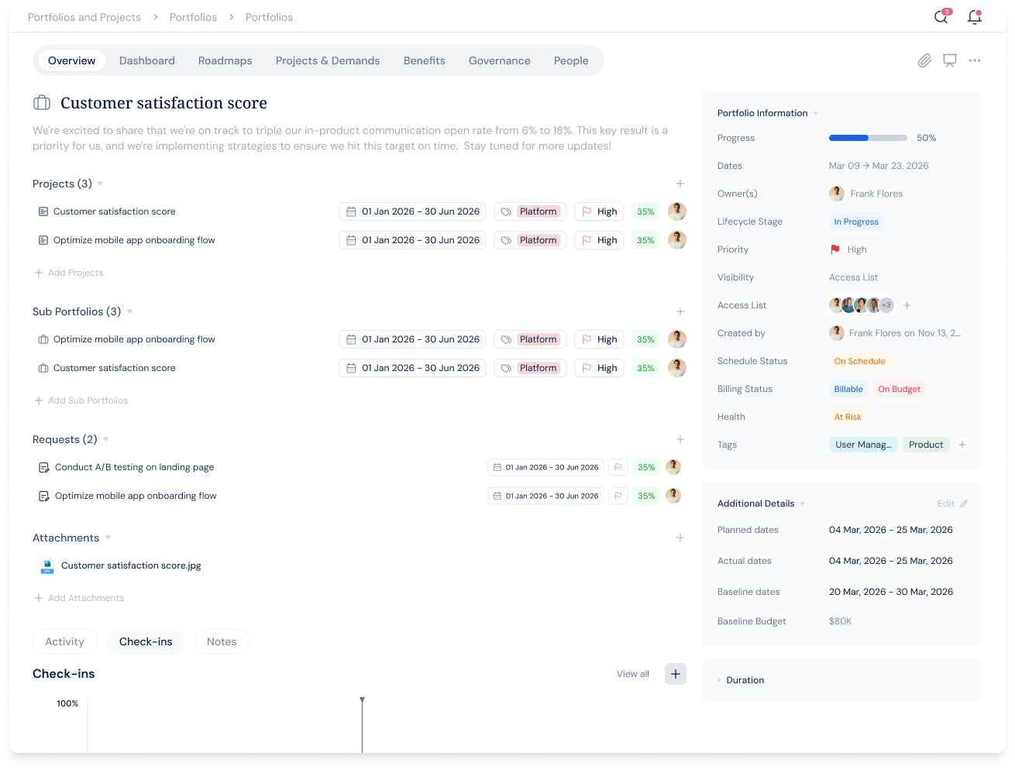Click Frank Flores owner avatar
Image resolution: width=1015 pixels, height=770 pixels.
click(x=837, y=194)
